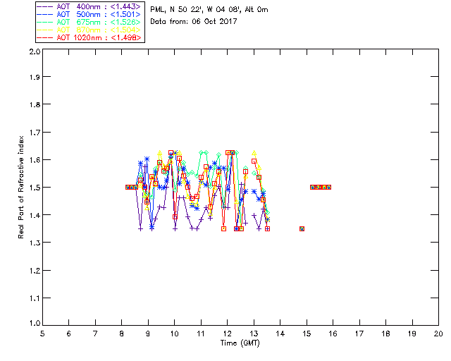
Task: Click the AOT 400nm legend entry
Action: (x=89, y=6)
